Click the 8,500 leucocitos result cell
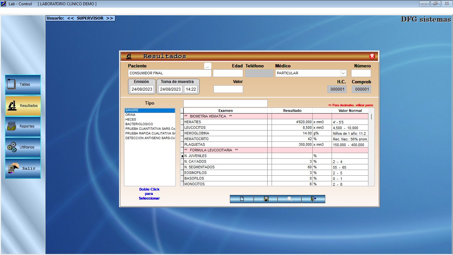Viewport: 453px width, 255px height. point(292,128)
